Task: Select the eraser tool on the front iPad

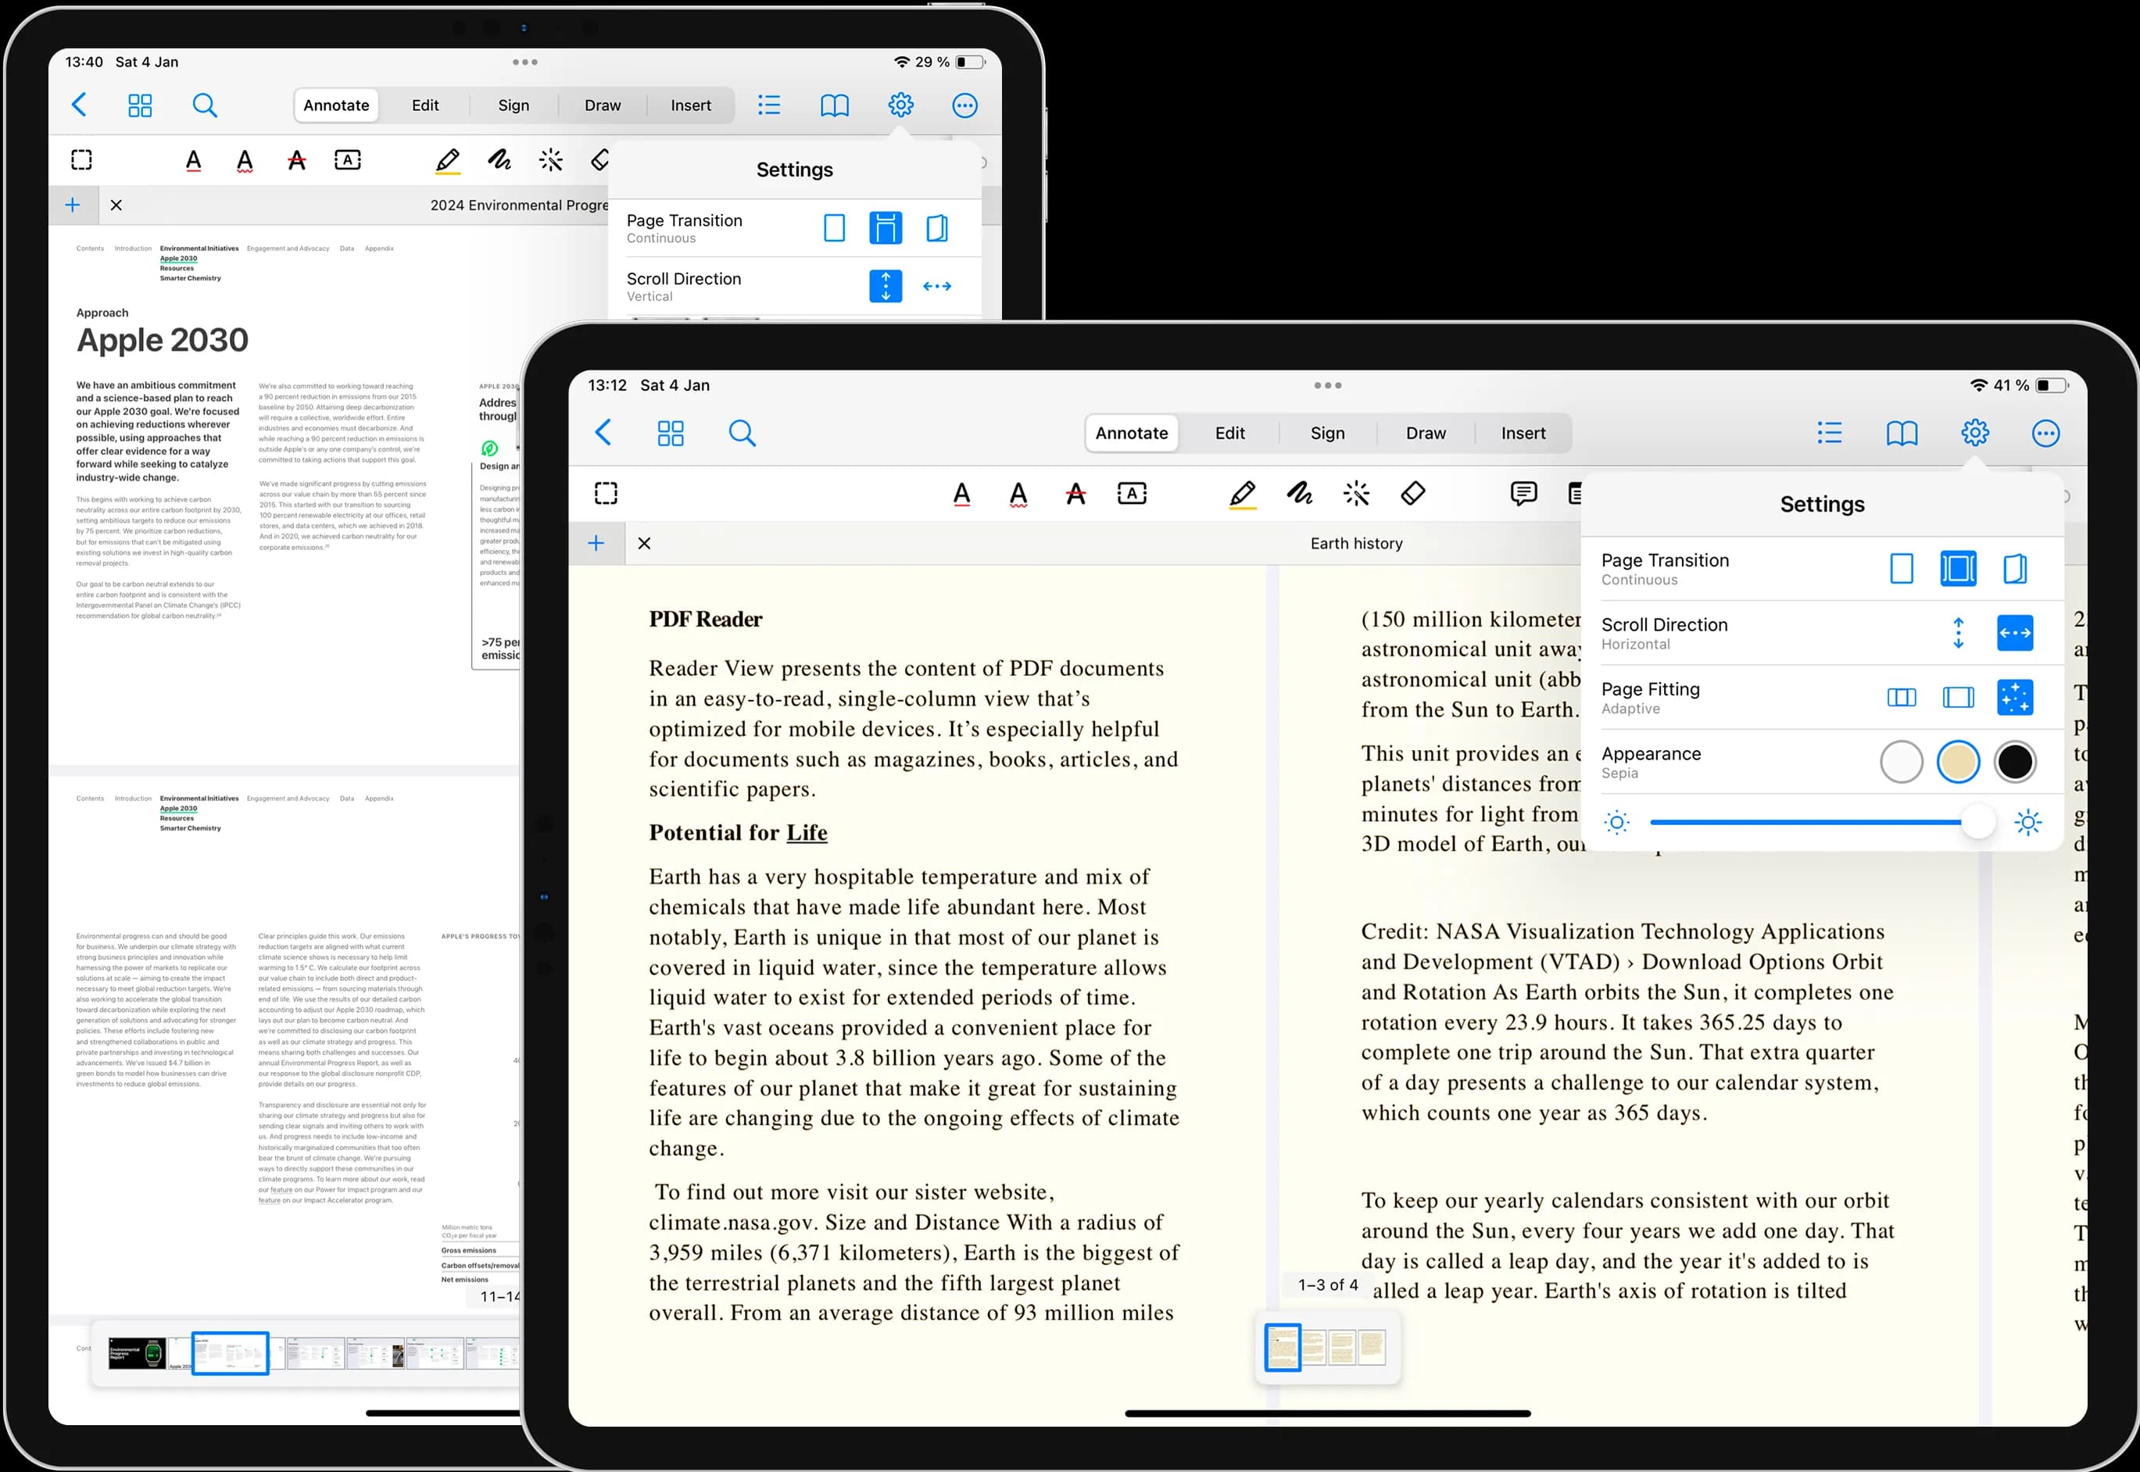Action: coord(1413,494)
